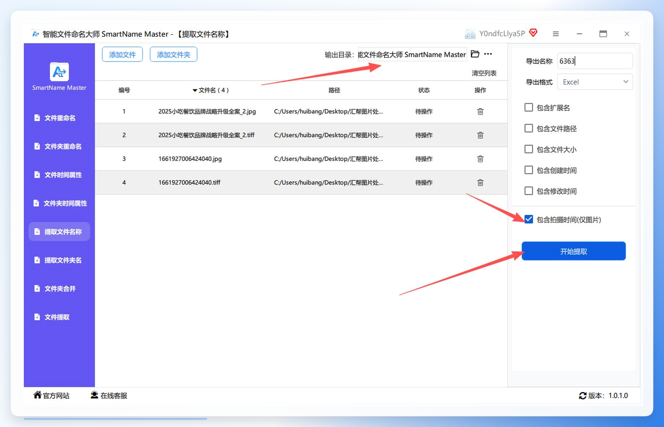Click the 编号 column header
This screenshot has height=427, width=664.
coord(124,90)
